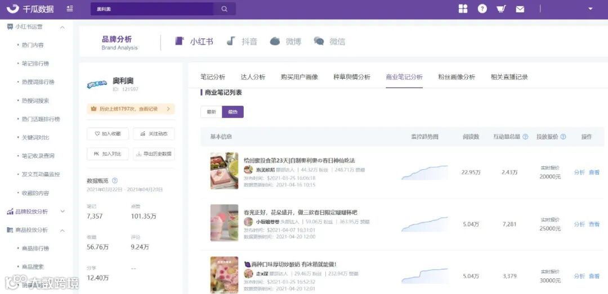Focus the search field containing 奥利奥
Image resolution: width=608 pixels, height=294 pixels.
pyautogui.click(x=152, y=9)
